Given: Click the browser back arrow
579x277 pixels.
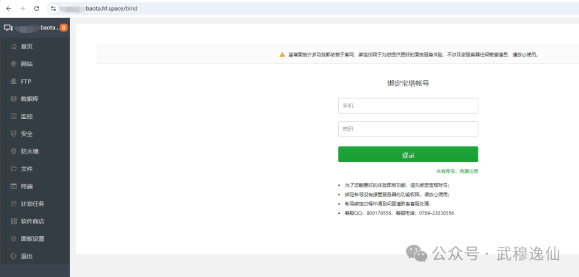Looking at the screenshot, I should (x=9, y=8).
